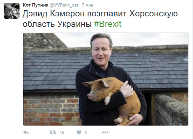The width and height of the screenshot is (193, 139).
Task: View the 8 likes count
Action: point(86,133)
